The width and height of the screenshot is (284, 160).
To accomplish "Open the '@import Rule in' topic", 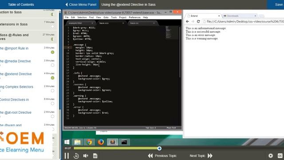I will 14,48.
